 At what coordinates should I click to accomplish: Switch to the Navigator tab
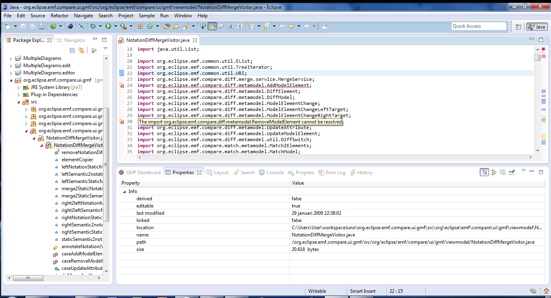coord(71,40)
